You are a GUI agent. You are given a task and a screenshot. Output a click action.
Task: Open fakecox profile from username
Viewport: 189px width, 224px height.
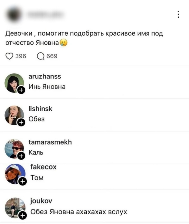[43, 167]
